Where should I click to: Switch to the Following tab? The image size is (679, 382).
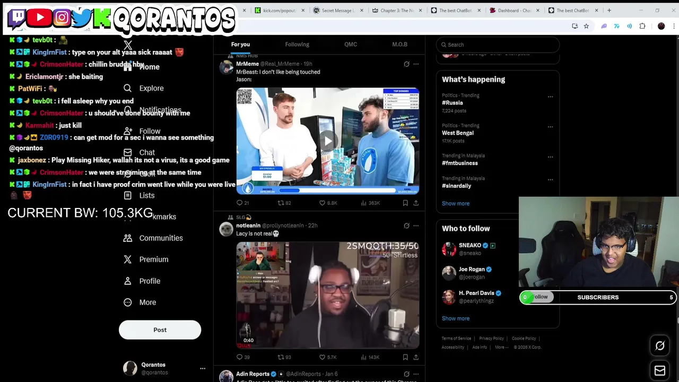[x=297, y=45]
